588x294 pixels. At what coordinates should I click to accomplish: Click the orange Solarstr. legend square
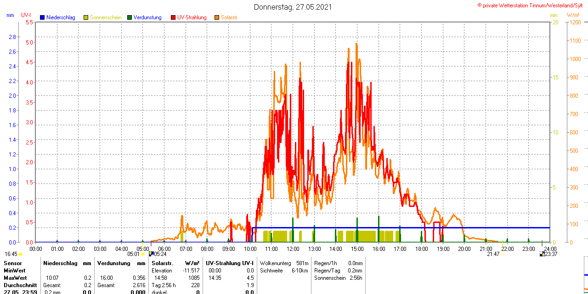pos(217,17)
